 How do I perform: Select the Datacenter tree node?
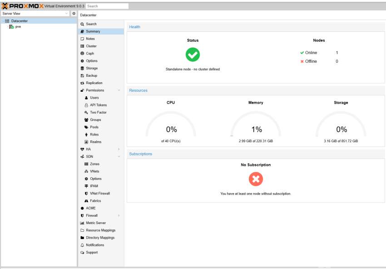(x=20, y=21)
